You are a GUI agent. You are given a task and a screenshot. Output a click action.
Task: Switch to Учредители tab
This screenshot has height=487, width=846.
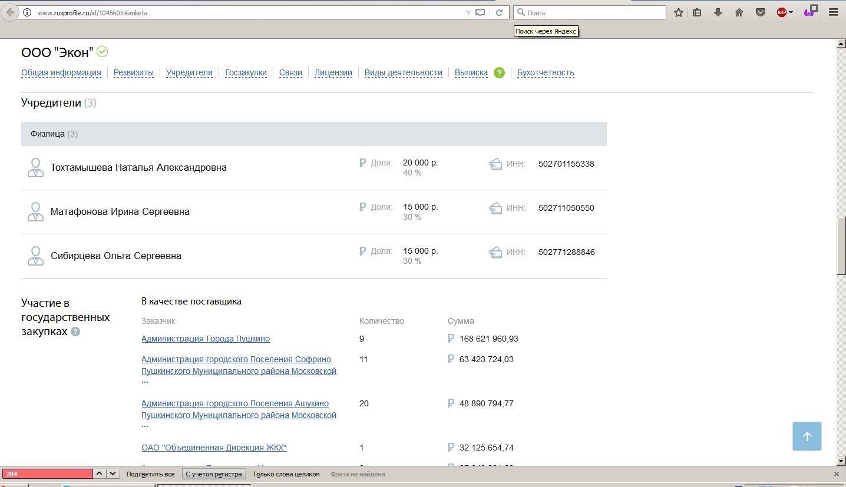(x=189, y=72)
